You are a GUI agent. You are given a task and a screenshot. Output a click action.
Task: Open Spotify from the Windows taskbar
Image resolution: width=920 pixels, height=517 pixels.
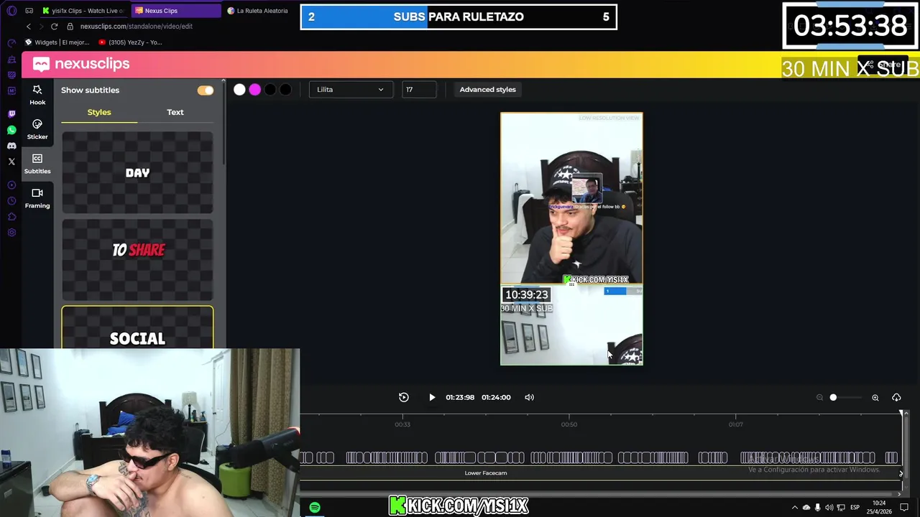[x=315, y=508]
